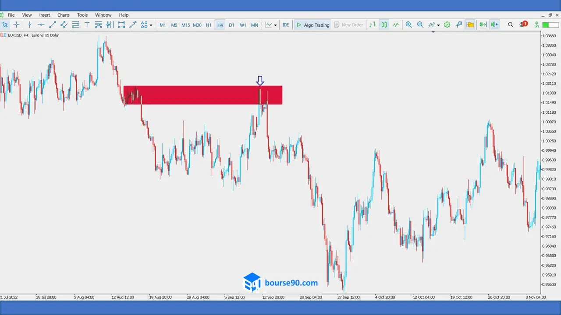Viewport: 561px width, 315px height.
Task: Select the red rectangle zone on chart
Action: (x=197, y=95)
